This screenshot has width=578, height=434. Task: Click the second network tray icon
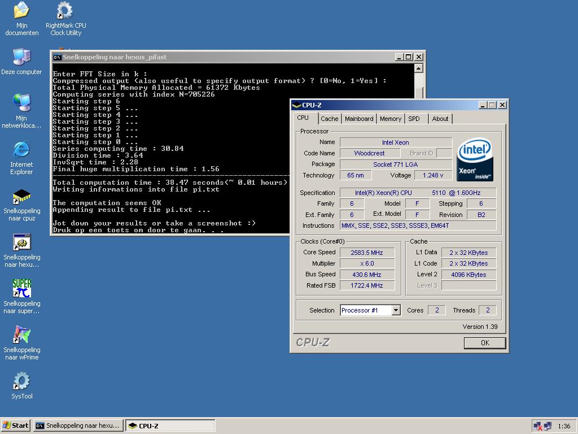pyautogui.click(x=548, y=426)
